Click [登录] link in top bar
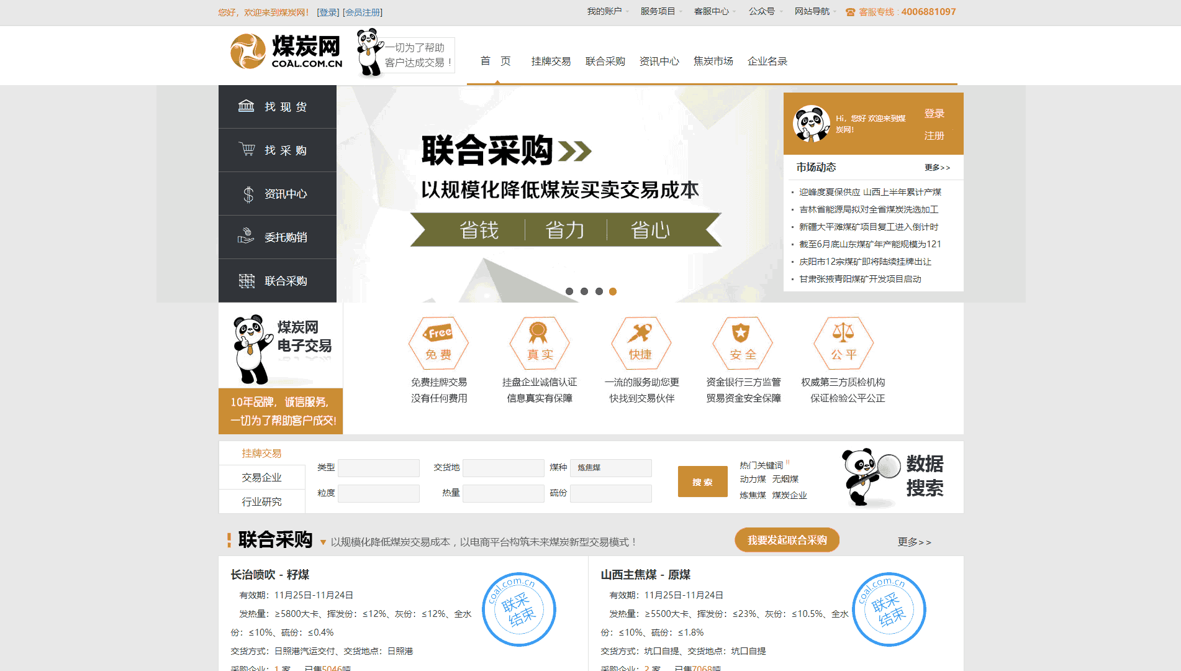 [328, 12]
